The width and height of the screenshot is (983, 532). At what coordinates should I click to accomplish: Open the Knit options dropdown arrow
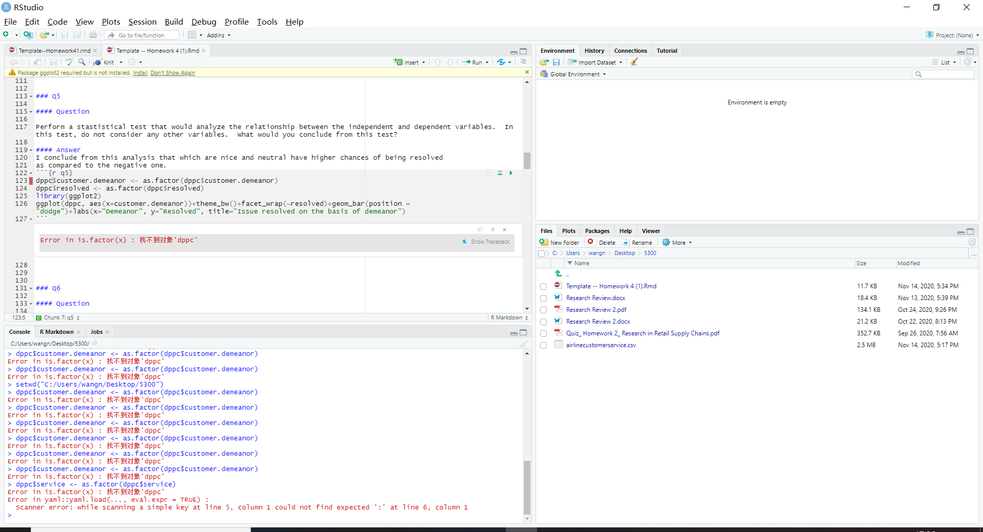[121, 62]
